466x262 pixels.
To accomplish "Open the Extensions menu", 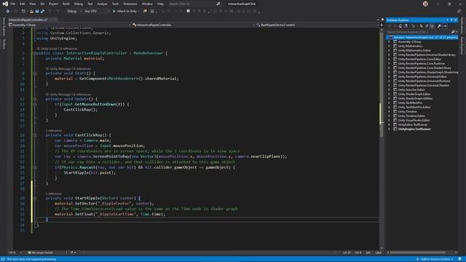I will (x=130, y=4).
